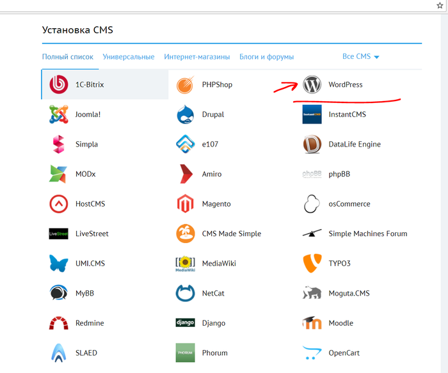
Task: Click the PHPShop text label
Action: coord(217,84)
